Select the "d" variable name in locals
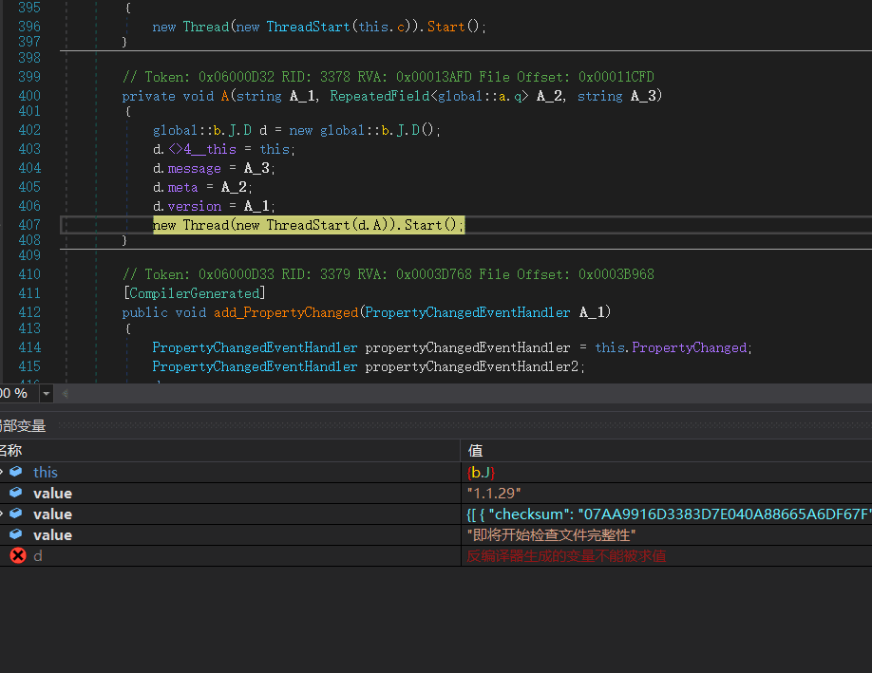The image size is (872, 673). [37, 555]
